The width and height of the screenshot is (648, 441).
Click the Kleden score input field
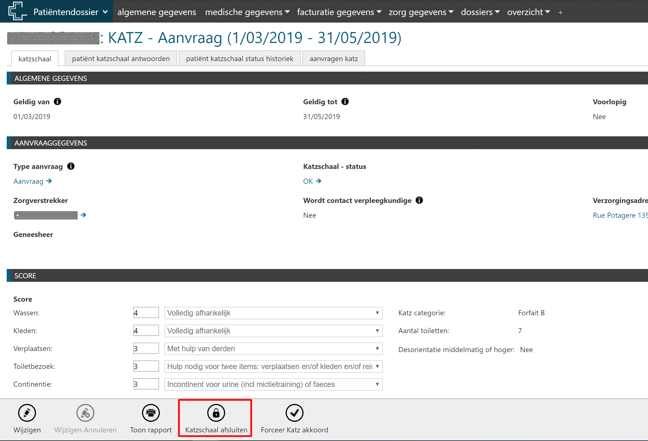[x=146, y=331]
